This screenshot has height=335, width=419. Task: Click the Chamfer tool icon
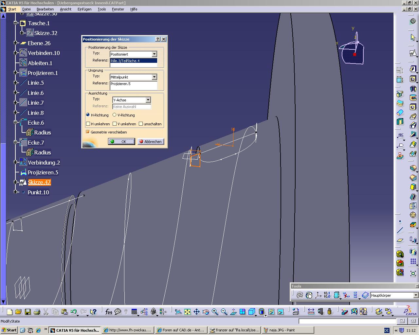pyautogui.click(x=413, y=178)
